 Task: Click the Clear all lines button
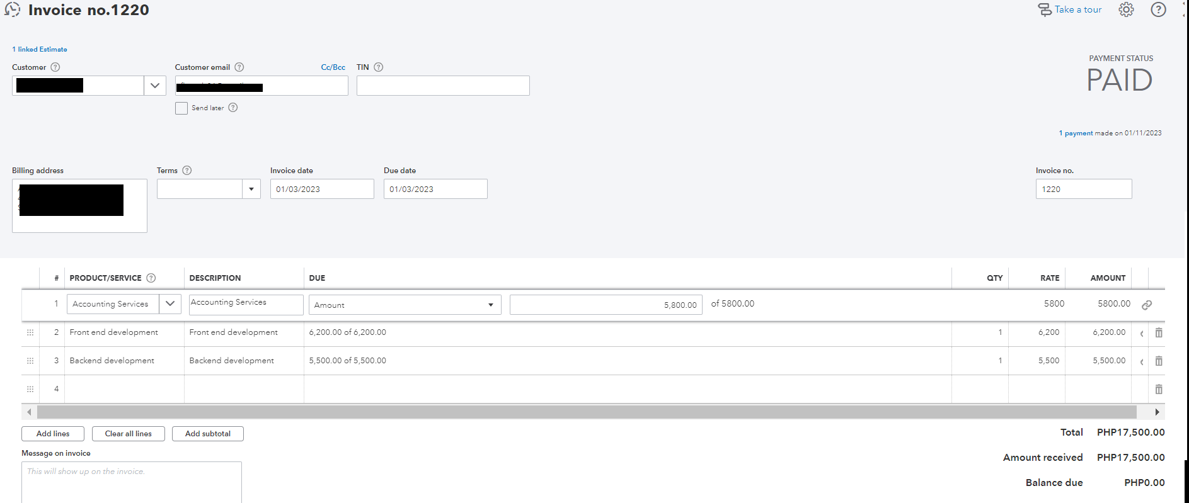pyautogui.click(x=129, y=434)
